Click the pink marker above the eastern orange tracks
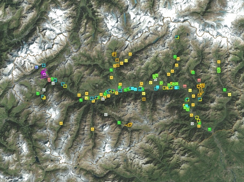 tap(199, 80)
